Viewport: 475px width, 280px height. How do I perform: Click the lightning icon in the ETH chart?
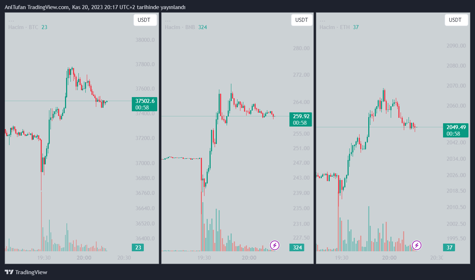[417, 245]
